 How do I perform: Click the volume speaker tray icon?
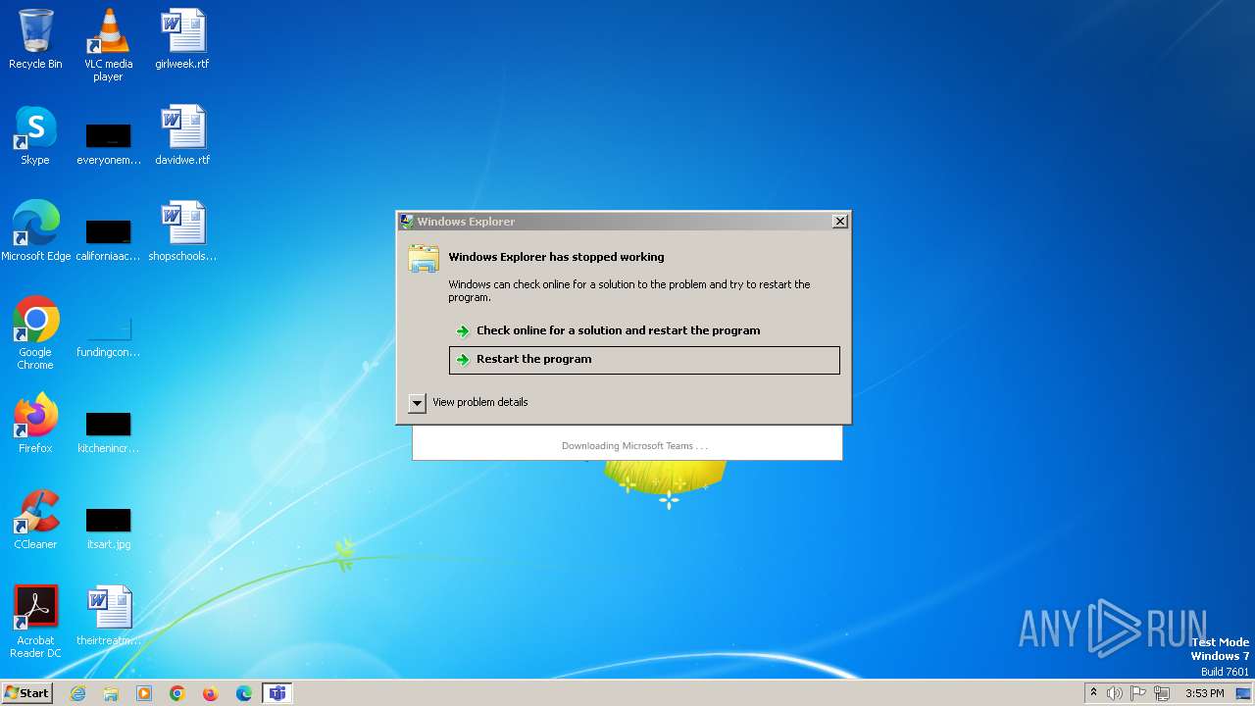click(1114, 693)
